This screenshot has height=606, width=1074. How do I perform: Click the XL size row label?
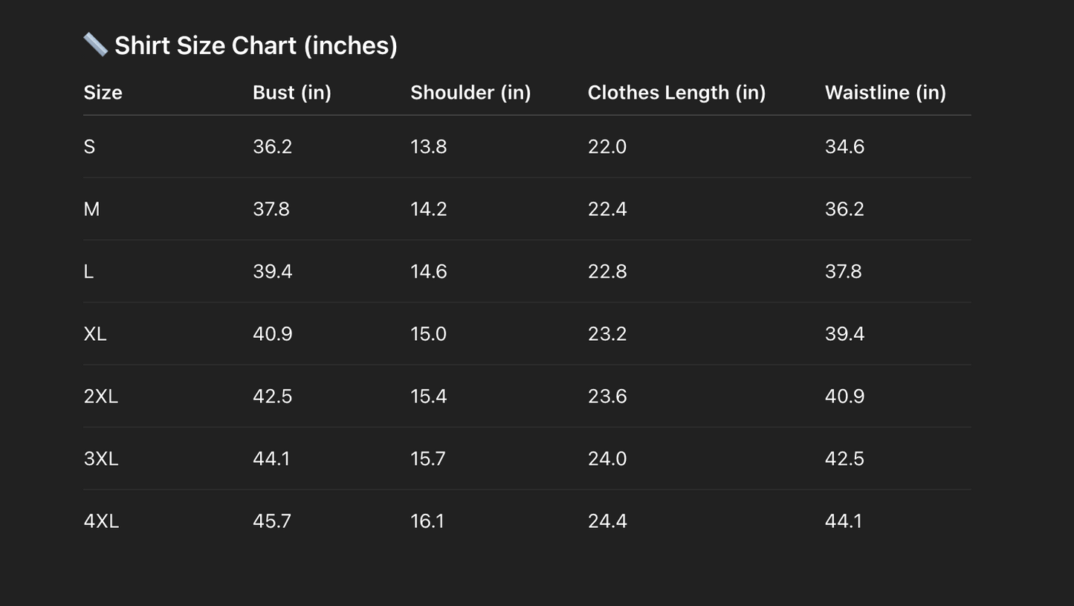coord(95,334)
